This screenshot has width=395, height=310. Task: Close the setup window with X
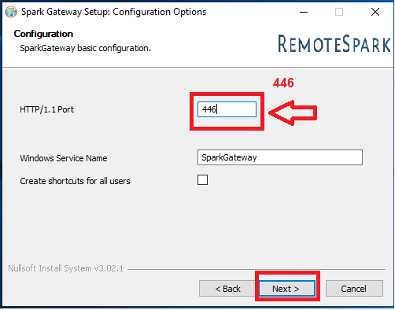375,12
